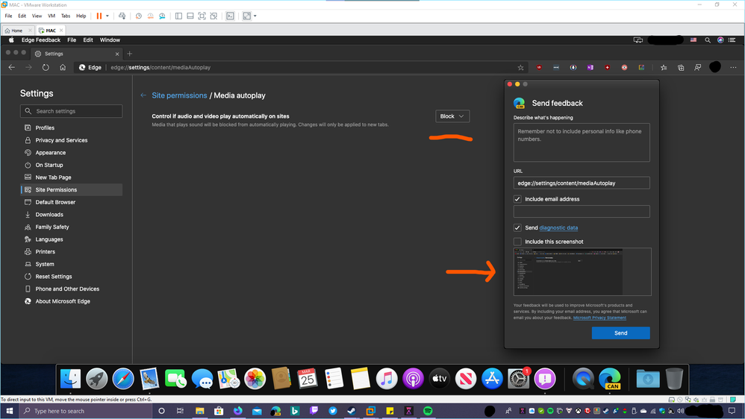Viewport: 745px width, 419px height.
Task: Open System Preferences in the dock
Action: pos(518,379)
